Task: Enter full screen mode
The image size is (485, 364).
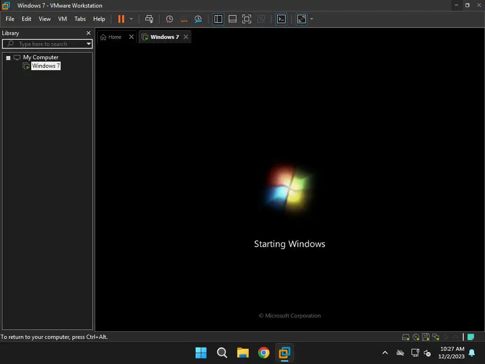Action: 246,19
